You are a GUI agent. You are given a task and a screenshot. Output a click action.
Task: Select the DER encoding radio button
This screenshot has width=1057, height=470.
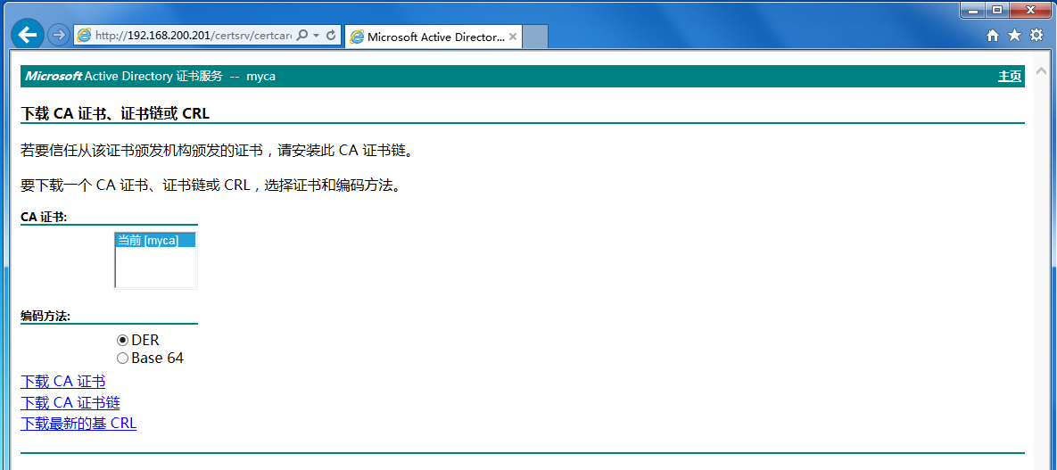click(x=123, y=340)
